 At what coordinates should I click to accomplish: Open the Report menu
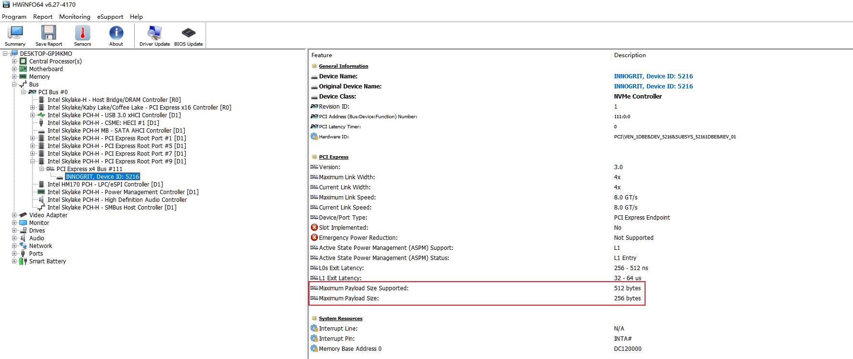pos(43,17)
